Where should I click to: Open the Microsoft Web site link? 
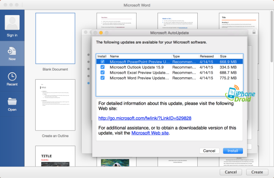pyautogui.click(x=150, y=133)
